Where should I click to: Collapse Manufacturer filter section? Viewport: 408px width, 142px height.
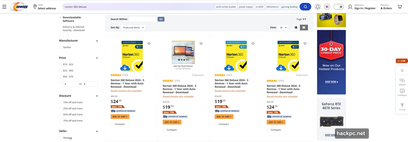(x=97, y=41)
